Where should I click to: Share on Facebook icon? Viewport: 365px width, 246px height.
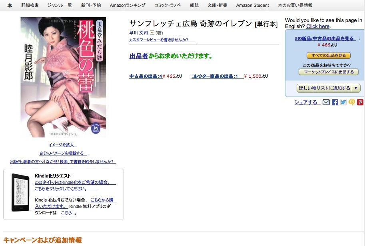tap(335, 102)
